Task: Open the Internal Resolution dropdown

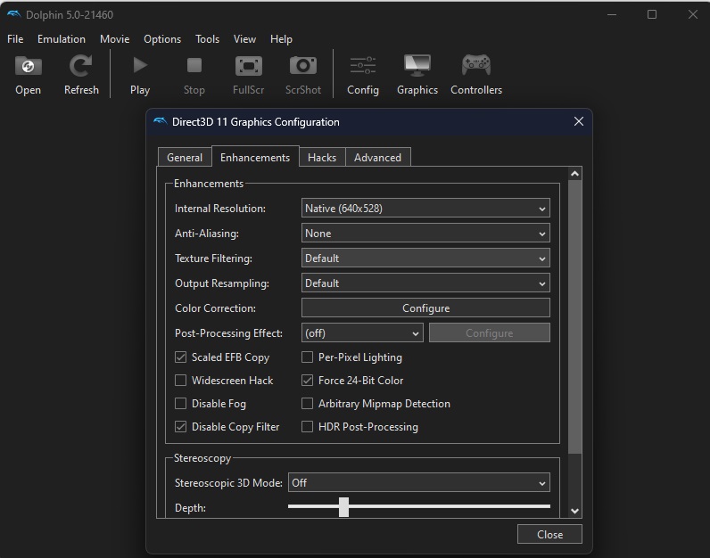Action: click(x=425, y=209)
